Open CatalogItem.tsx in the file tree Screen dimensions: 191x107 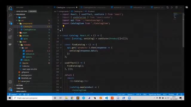pyautogui.click(x=30, y=30)
